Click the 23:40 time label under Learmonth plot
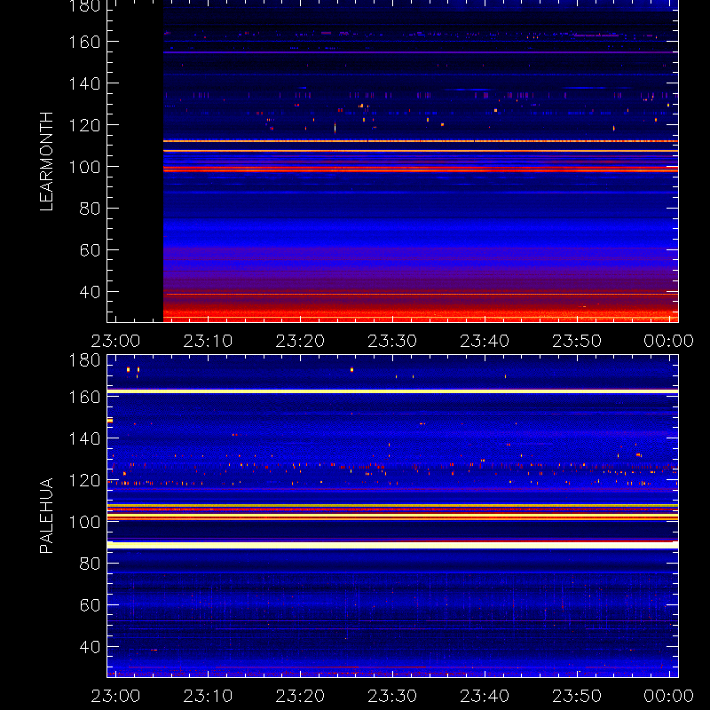 (485, 341)
